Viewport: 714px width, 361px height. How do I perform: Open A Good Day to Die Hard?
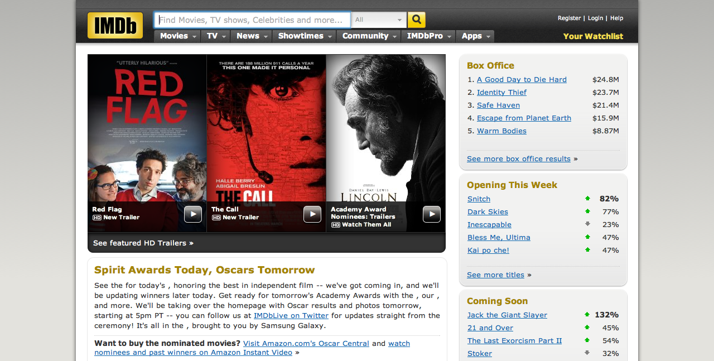coord(522,80)
